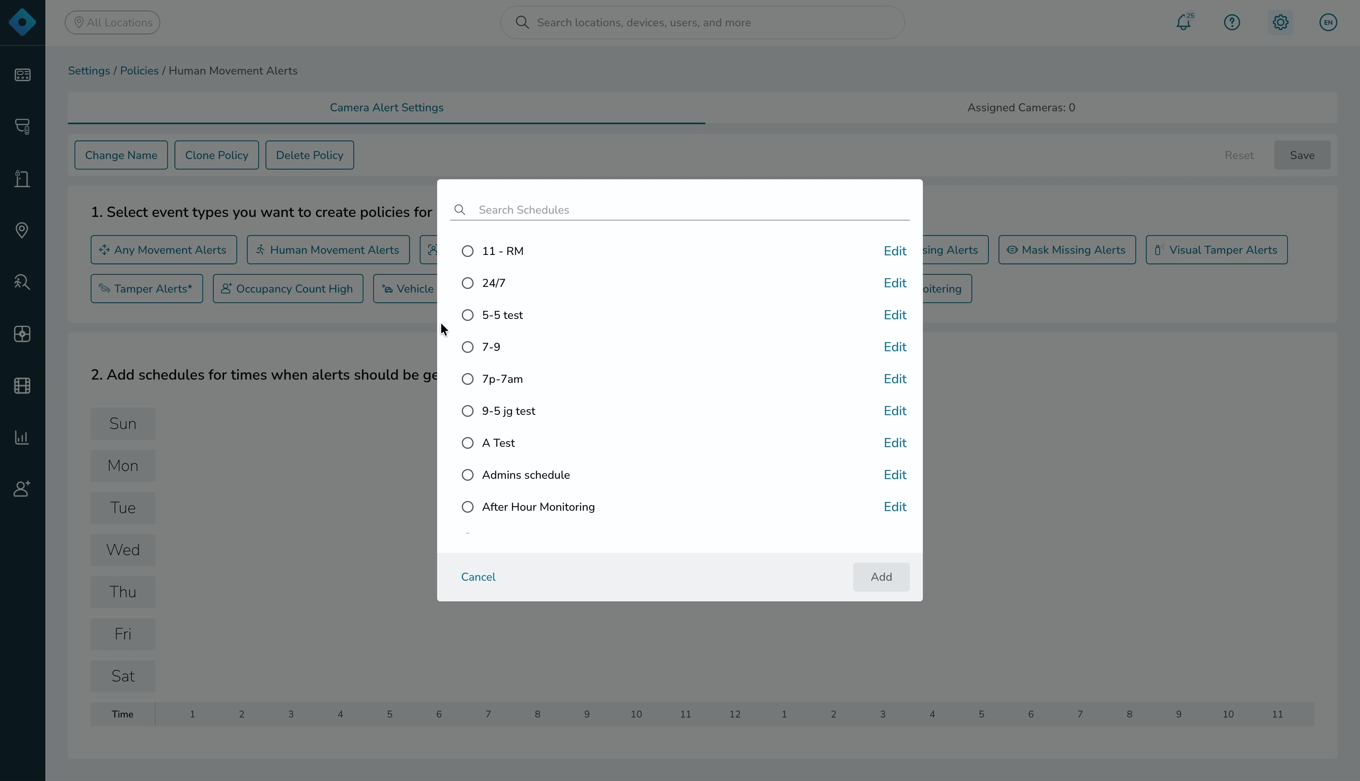The height and width of the screenshot is (781, 1360).
Task: Open the help question mark icon
Action: [1232, 23]
